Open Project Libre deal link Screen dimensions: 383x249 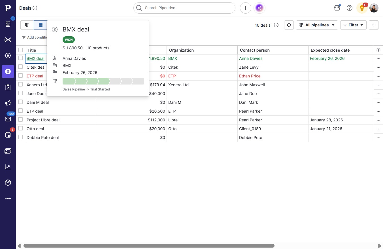click(x=43, y=120)
